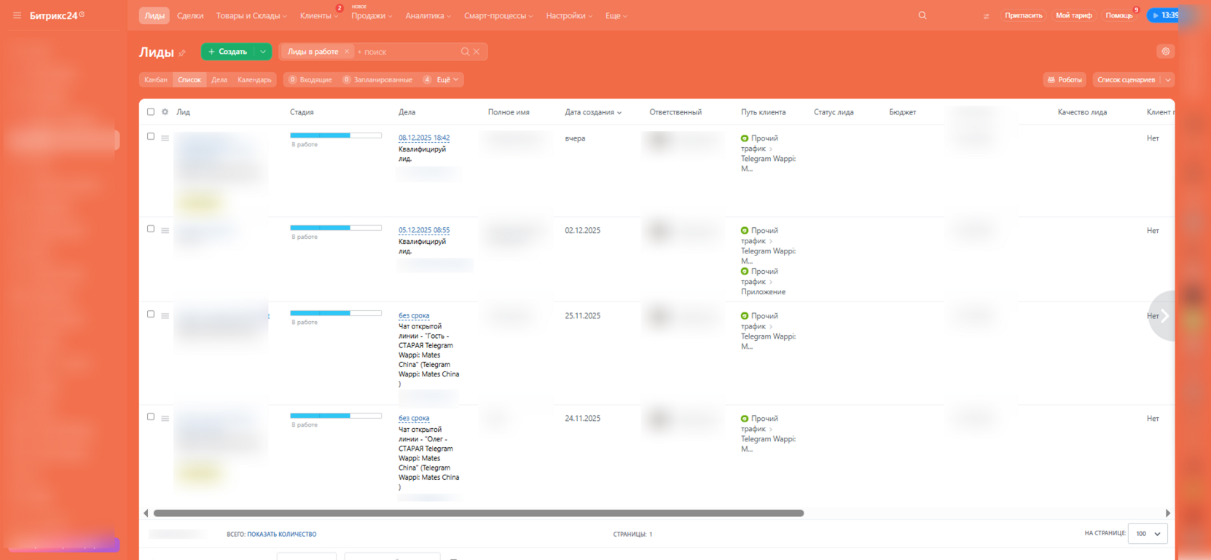The height and width of the screenshot is (560, 1211).
Task: Open the rows per page dropdown
Action: [1148, 534]
